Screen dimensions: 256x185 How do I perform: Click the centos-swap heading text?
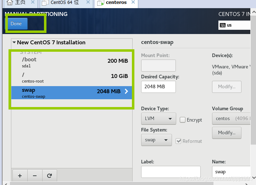pyautogui.click(x=157, y=42)
